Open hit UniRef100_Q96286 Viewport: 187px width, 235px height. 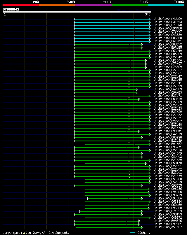coord(168,189)
